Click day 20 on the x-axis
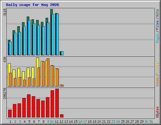This screenshot has width=161, height=125. click(99, 122)
